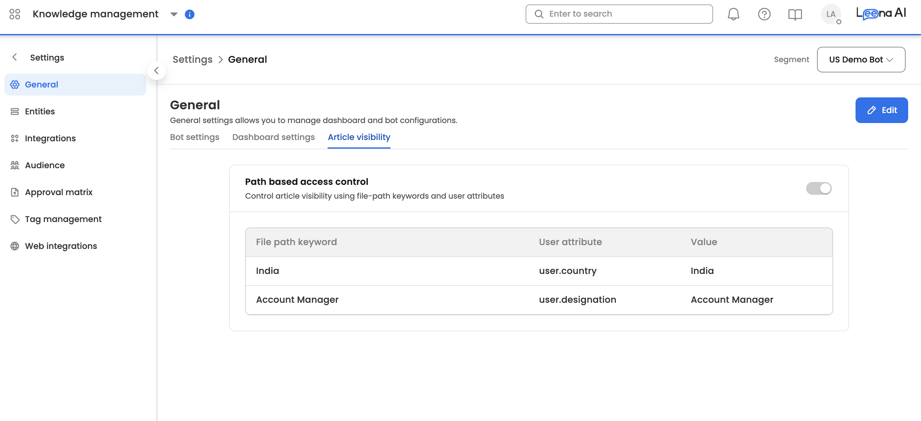Click the blue info icon beside title
Screen dimensions: 921x421
pos(189,14)
